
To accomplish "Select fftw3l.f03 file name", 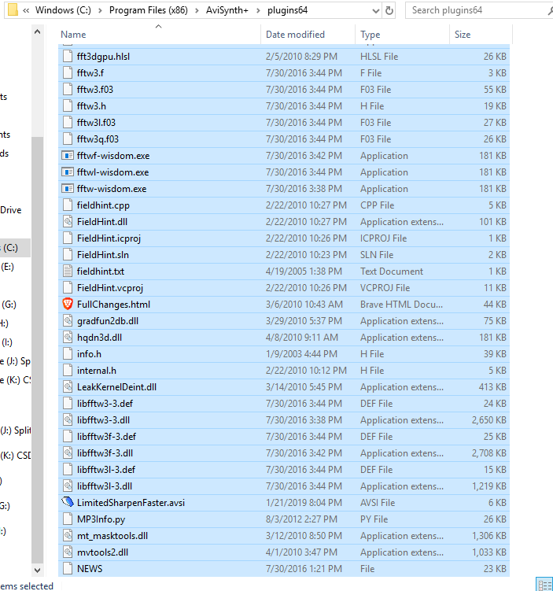I will (96, 123).
